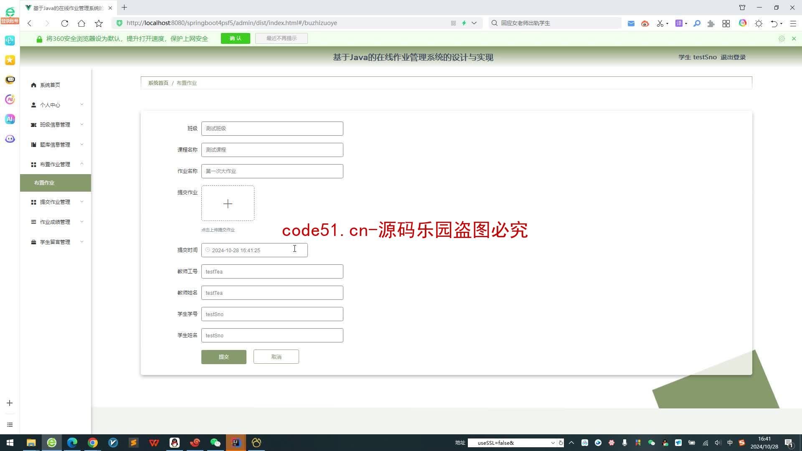Screen dimensions: 802x451
Task: Click the browser back arrow
Action: tap(30, 23)
